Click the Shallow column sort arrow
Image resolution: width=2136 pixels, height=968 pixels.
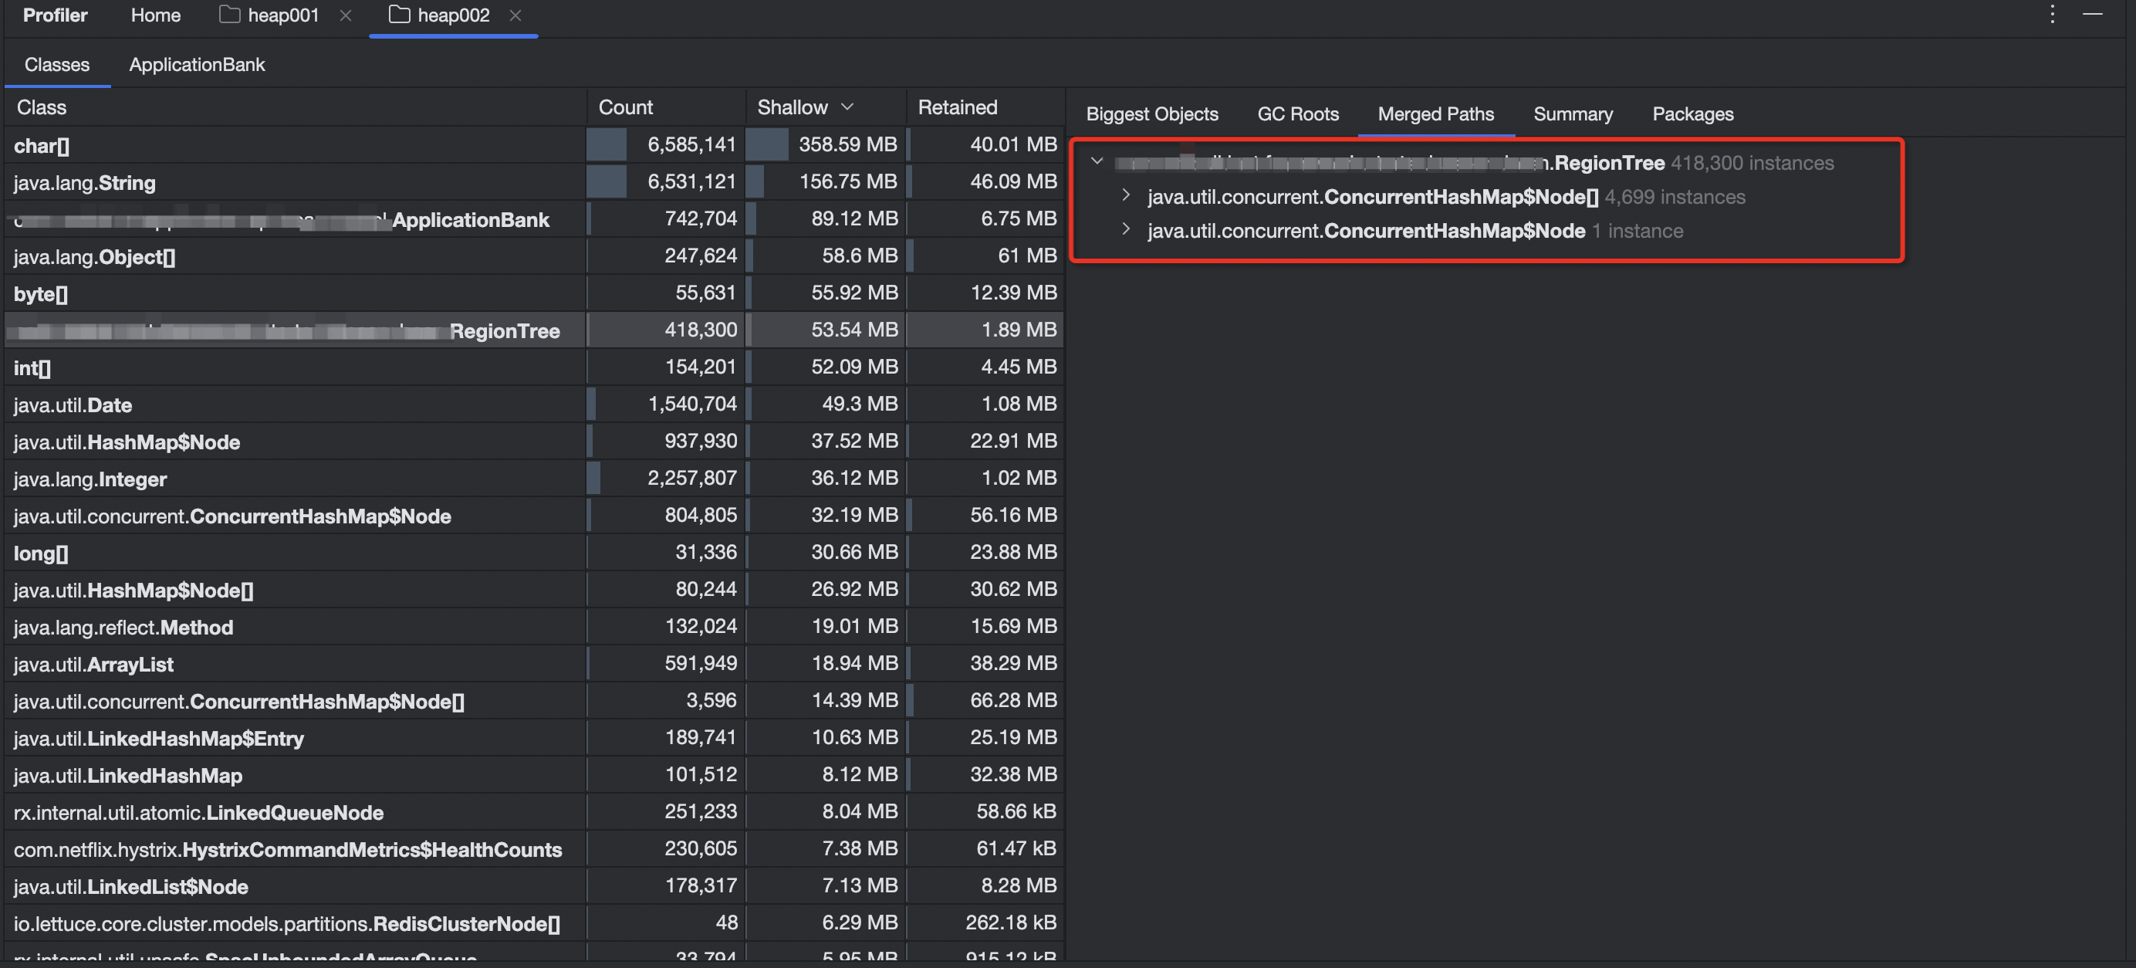point(847,107)
